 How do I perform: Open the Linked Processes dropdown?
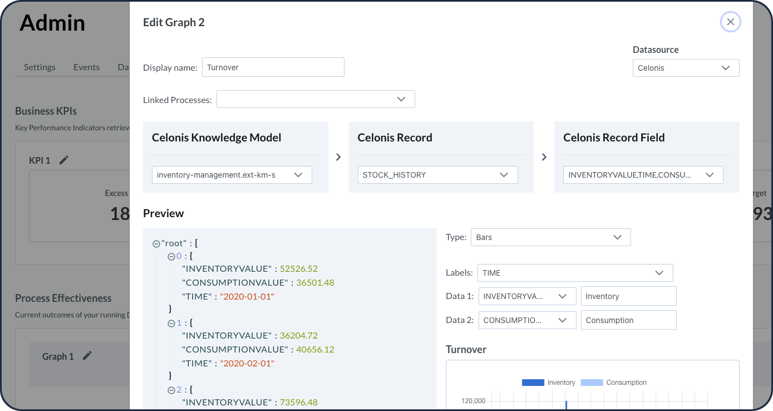pyautogui.click(x=316, y=99)
